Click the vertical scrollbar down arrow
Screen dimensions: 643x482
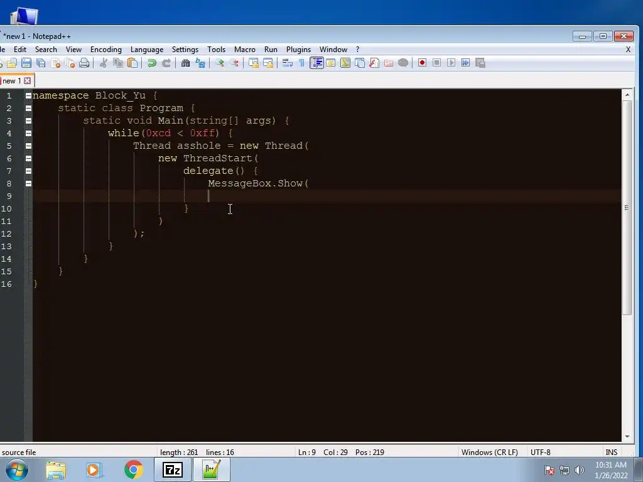(x=627, y=437)
